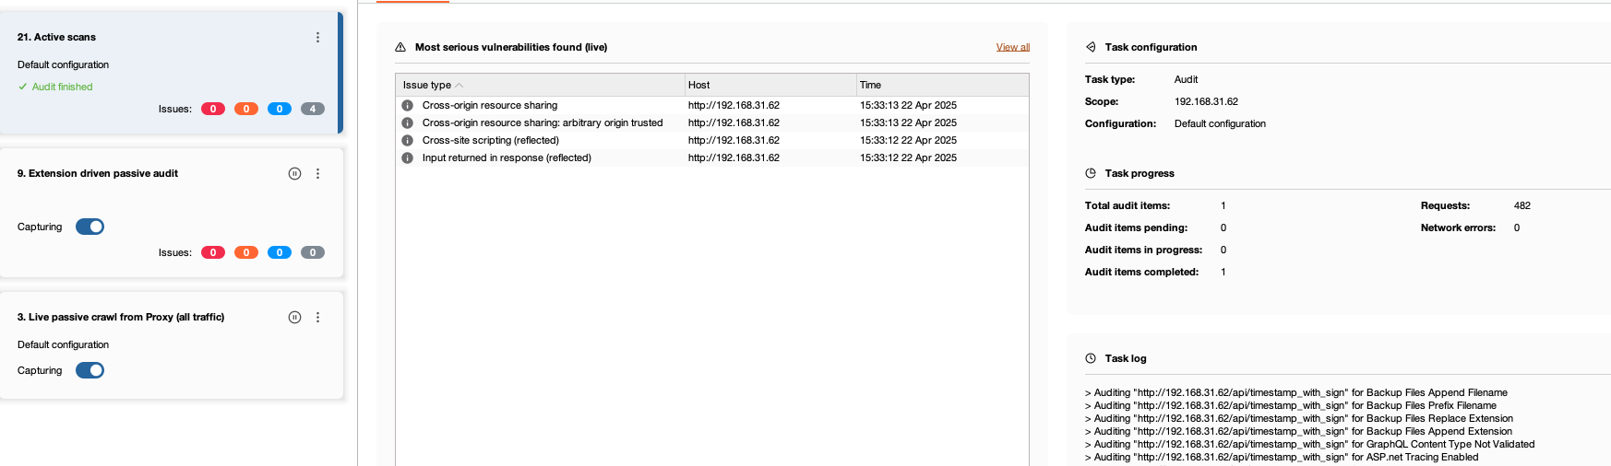Click blue low-severity badge in Active scans
Image resolution: width=1611 pixels, height=466 pixels.
click(x=280, y=109)
